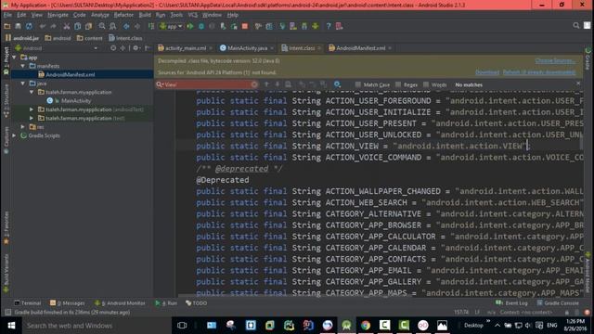Click the search settings gear in the find bar
Screen dimensions: 594x334
(x=337, y=84)
